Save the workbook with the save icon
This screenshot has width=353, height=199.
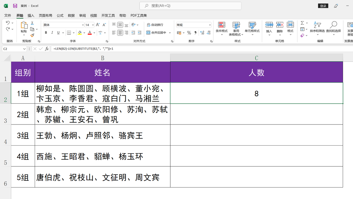tap(15, 6)
